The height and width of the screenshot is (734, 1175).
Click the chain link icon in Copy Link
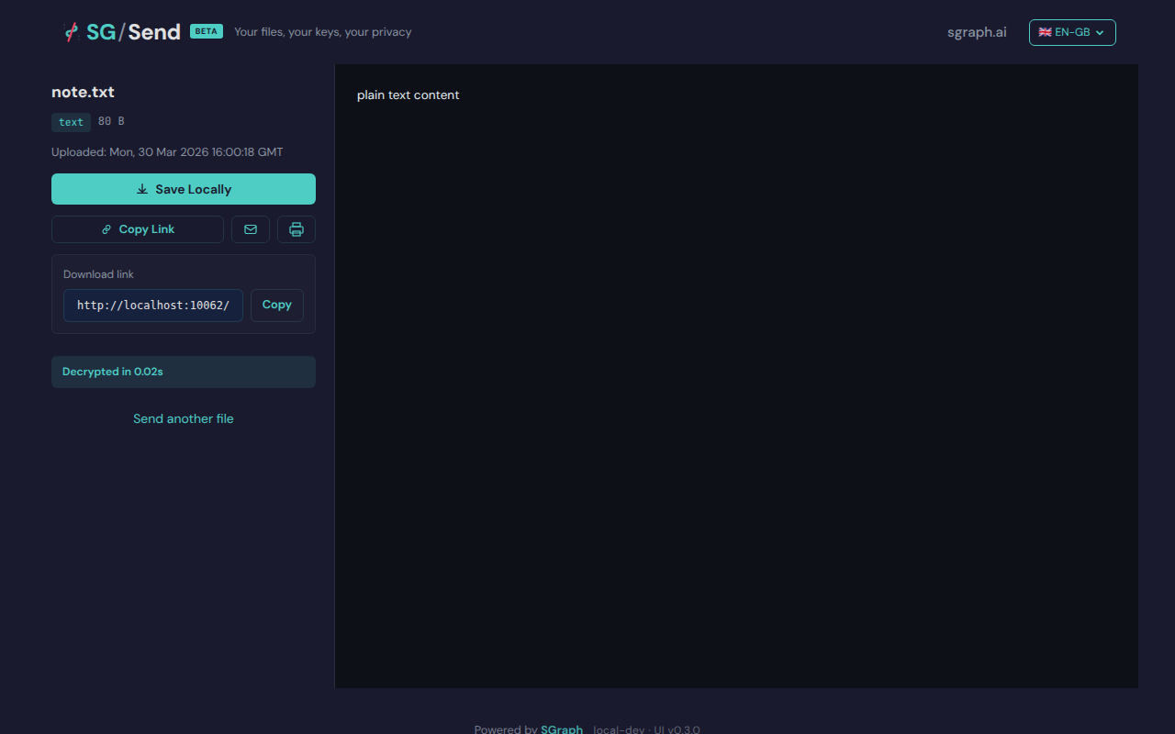[106, 229]
